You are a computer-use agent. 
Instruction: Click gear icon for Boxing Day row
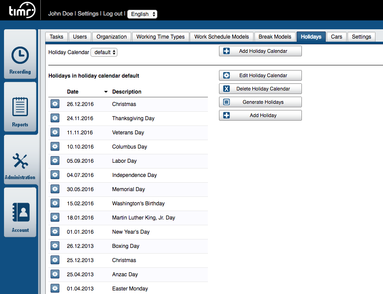pos(55,246)
